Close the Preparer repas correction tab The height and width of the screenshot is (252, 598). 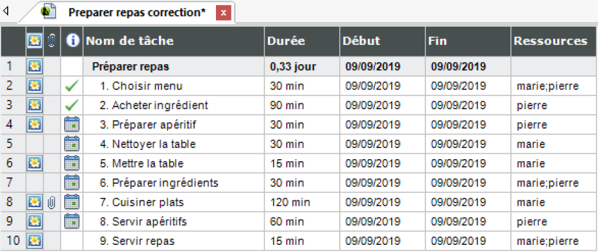tap(224, 12)
